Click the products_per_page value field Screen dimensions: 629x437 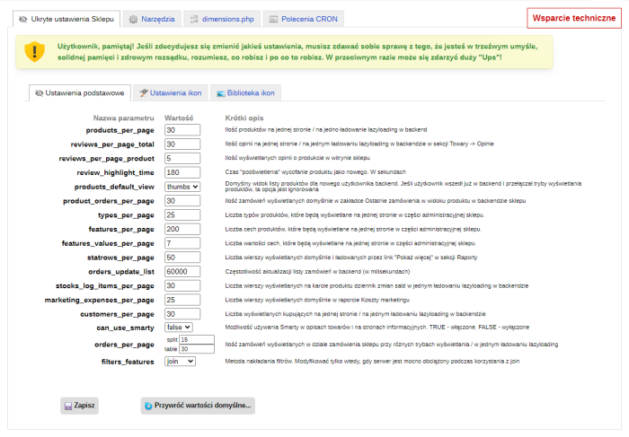point(182,130)
